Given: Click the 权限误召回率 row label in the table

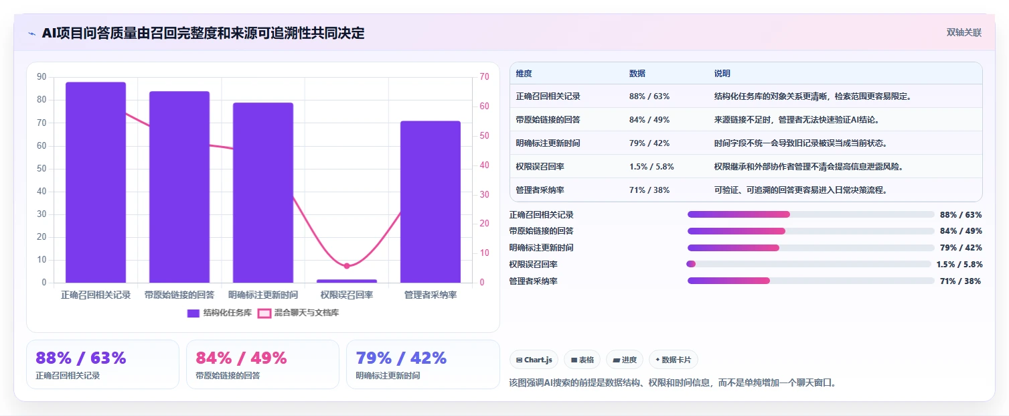Looking at the screenshot, I should coord(540,167).
